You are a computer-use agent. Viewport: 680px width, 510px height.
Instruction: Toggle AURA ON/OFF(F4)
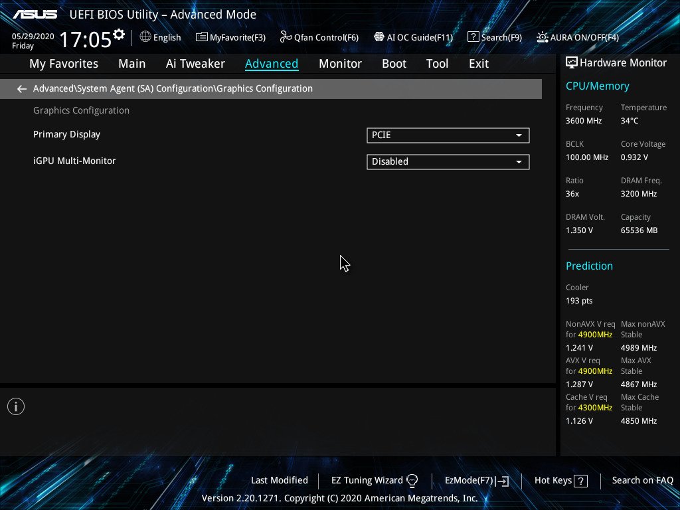[578, 37]
